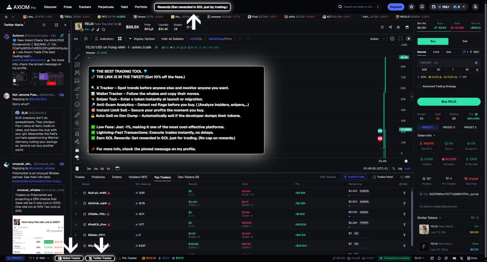The height and width of the screenshot is (262, 487).
Task: Filter wallet G4Cfm8...xqD4 trades
Action: pos(404,203)
